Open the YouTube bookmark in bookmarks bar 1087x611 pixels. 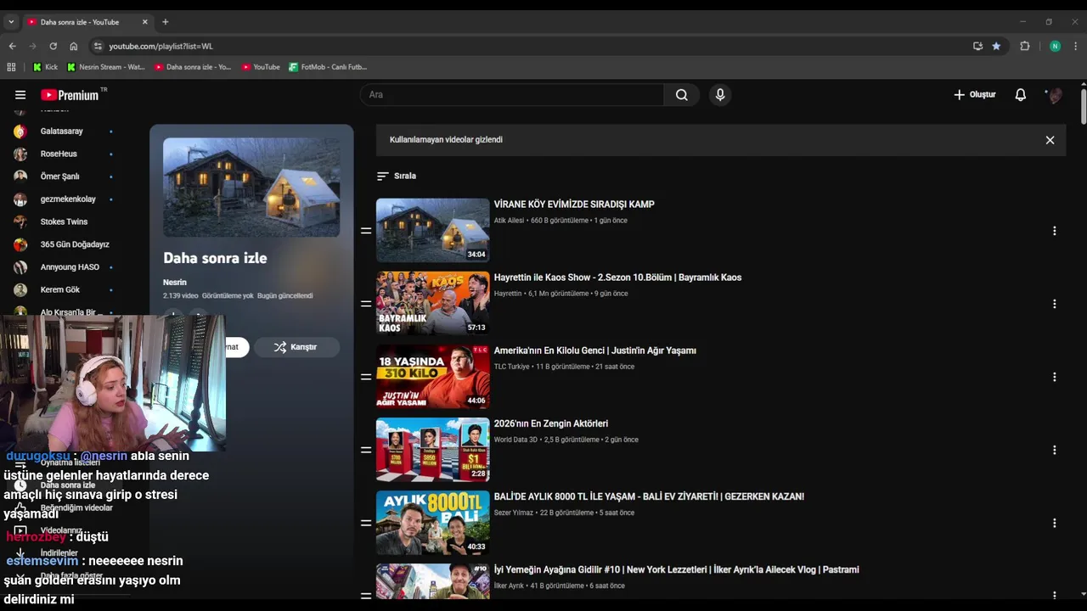(261, 67)
